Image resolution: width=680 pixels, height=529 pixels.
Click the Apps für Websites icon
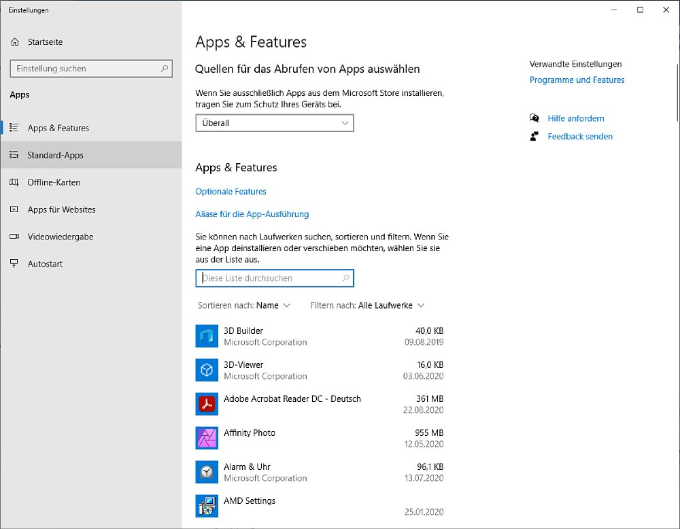click(x=14, y=209)
